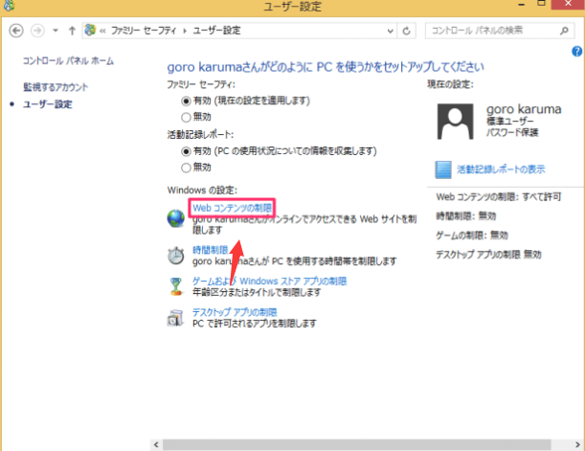Open ゲームおよび Windows ストア アプリの制限
The width and height of the screenshot is (585, 451).
[270, 281]
